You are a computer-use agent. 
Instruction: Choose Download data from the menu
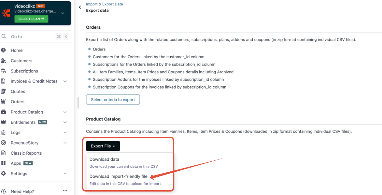[104, 159]
